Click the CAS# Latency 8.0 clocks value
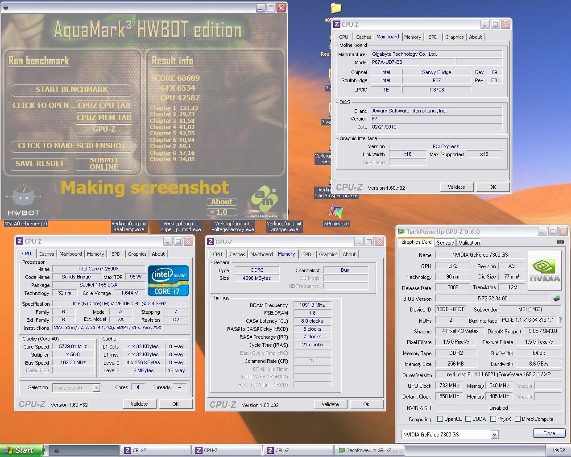 coord(312,321)
